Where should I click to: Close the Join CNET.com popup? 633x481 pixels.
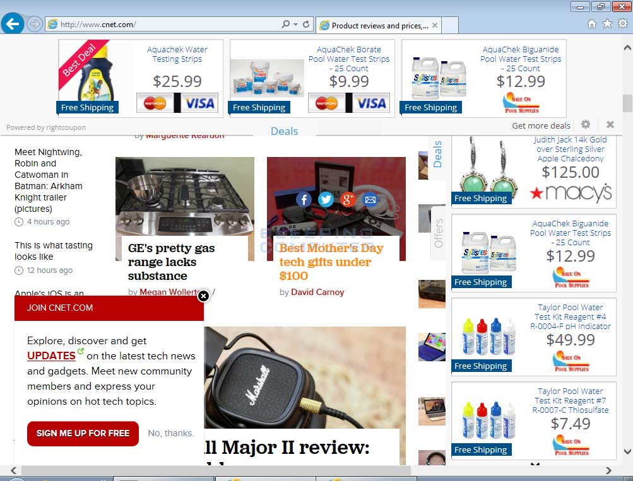203,296
